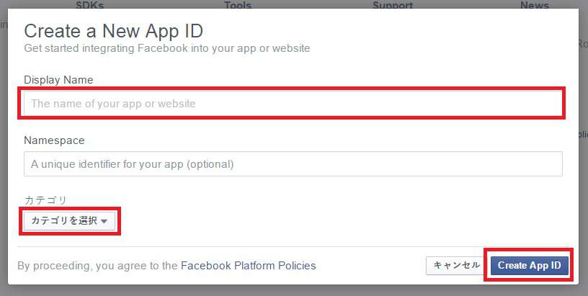Image resolution: width=588 pixels, height=296 pixels.
Task: Click the キャンセル button
Action: tap(456, 265)
